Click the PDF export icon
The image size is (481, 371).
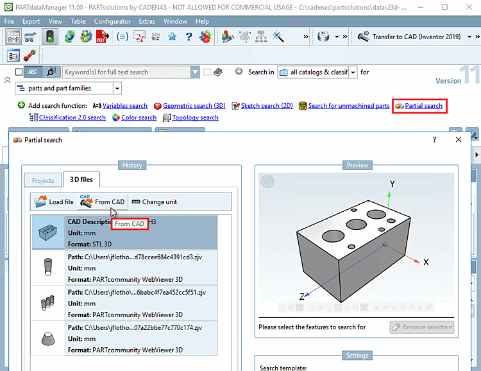click(101, 37)
